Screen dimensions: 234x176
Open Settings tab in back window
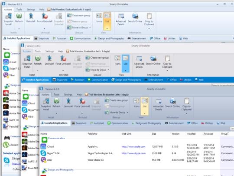tap(31, 10)
